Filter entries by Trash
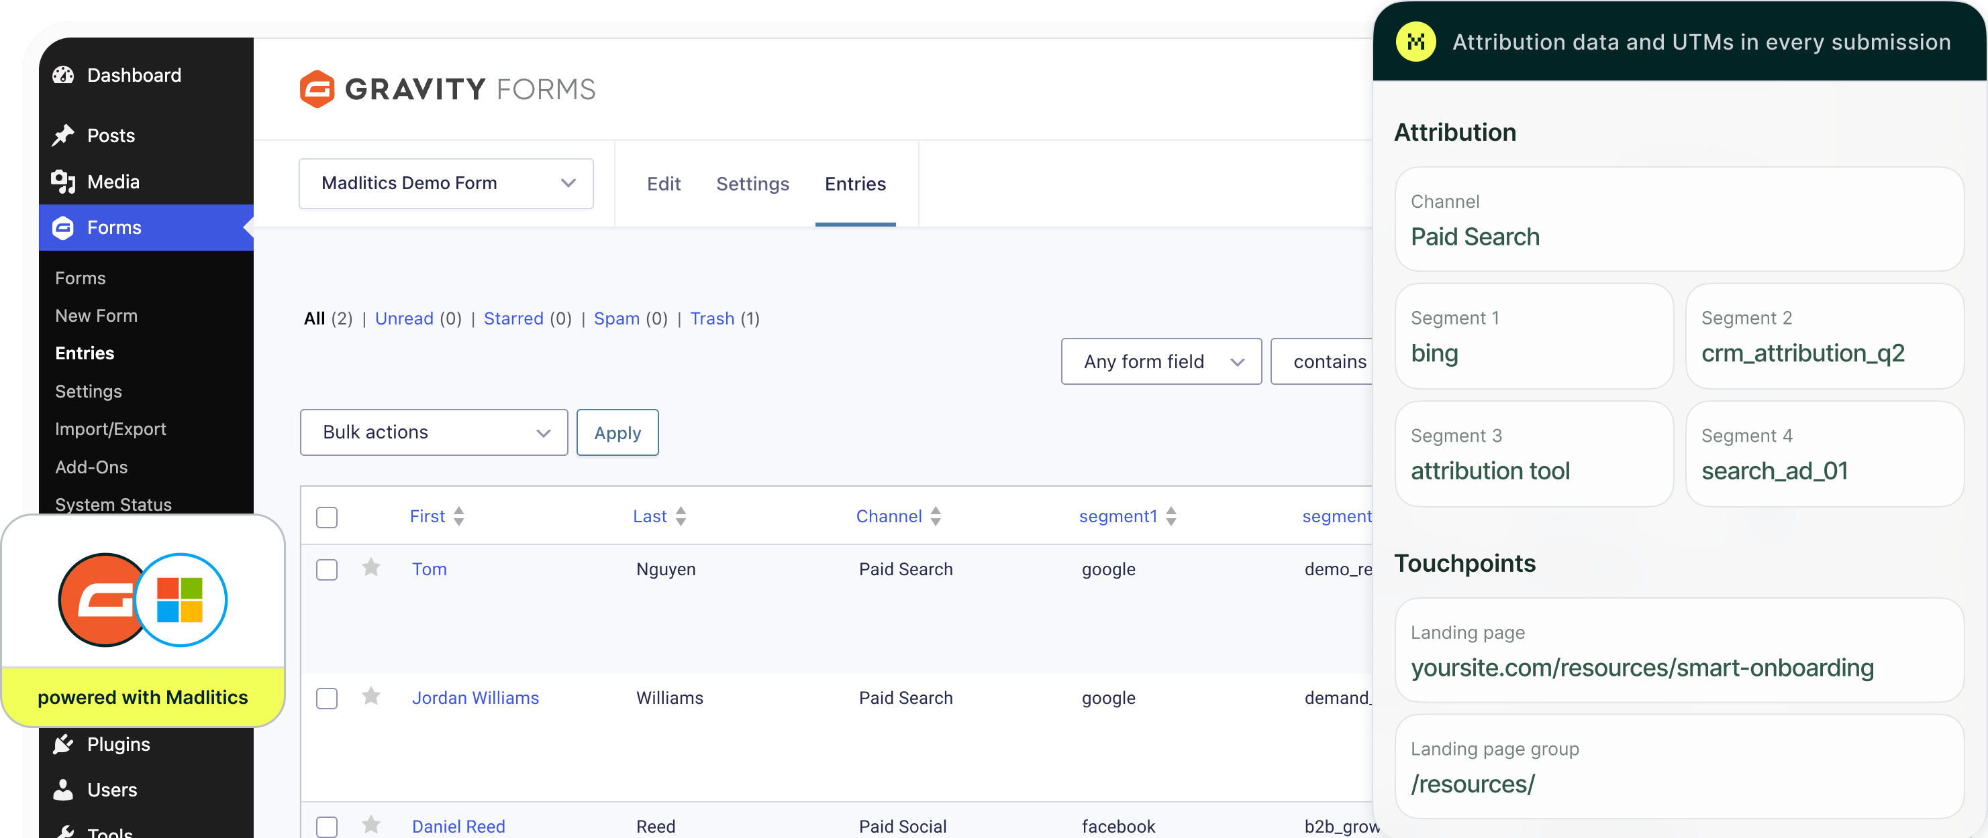This screenshot has width=1988, height=838. click(712, 318)
